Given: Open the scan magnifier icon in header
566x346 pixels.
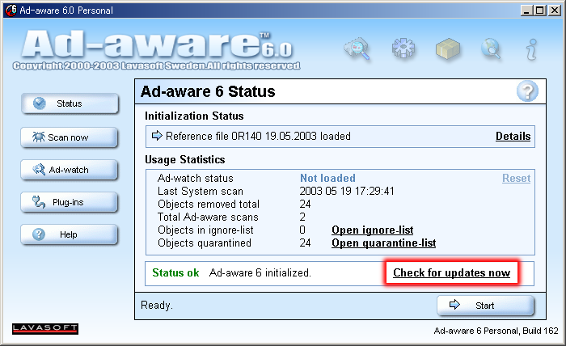Looking at the screenshot, I should click(x=357, y=49).
